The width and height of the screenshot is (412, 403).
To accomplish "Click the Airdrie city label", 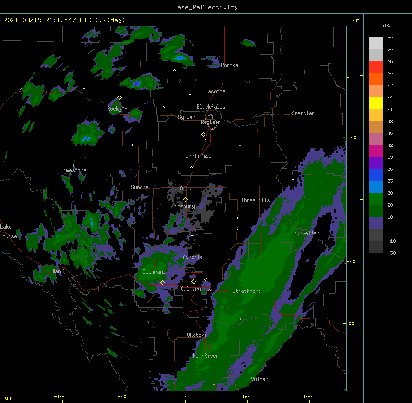I will [193, 257].
